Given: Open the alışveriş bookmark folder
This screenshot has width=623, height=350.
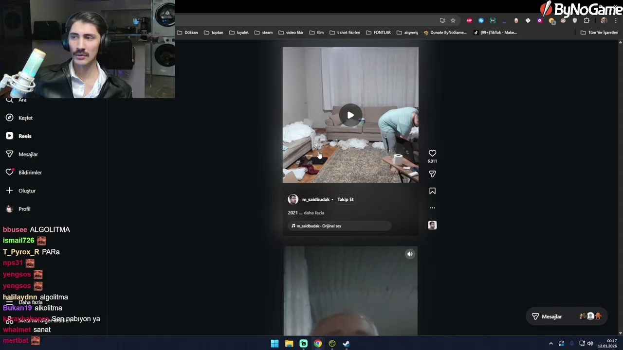Looking at the screenshot, I should [407, 33].
